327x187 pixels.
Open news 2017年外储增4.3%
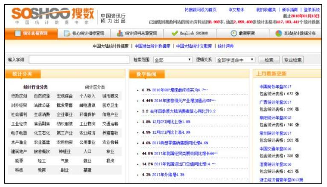(168, 175)
